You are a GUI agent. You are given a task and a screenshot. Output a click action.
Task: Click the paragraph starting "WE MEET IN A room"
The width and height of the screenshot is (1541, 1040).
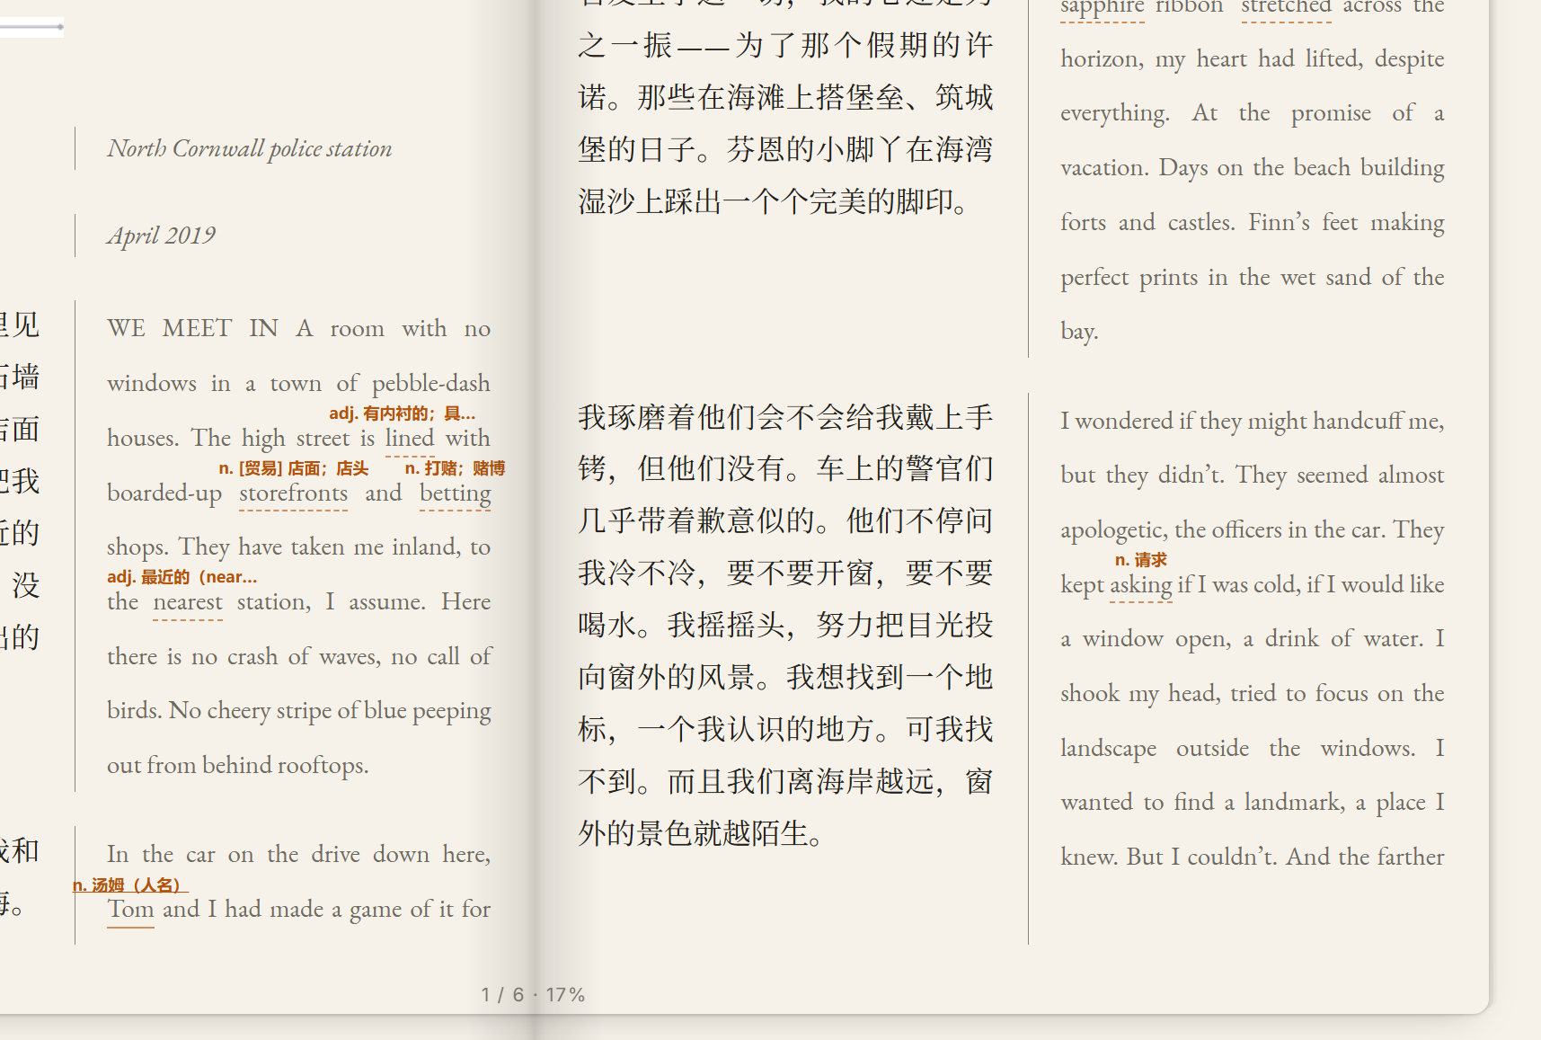(x=299, y=547)
